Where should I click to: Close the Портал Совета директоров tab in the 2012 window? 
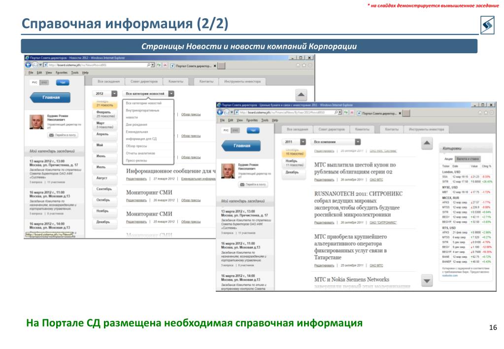click(215, 66)
